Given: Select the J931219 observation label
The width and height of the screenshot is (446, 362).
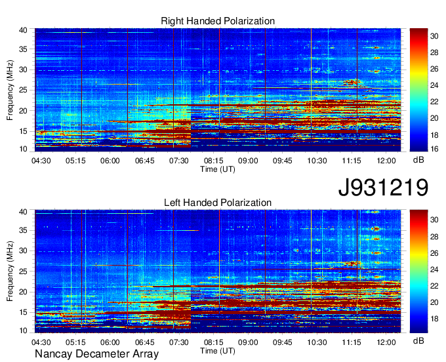Looking at the screenshot, I should 383,187.
